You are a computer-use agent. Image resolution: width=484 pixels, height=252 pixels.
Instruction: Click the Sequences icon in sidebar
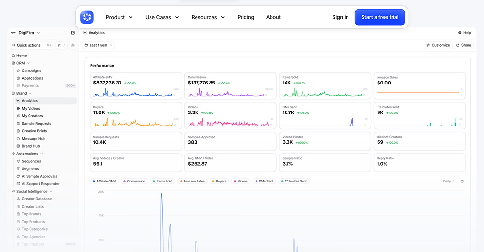click(x=18, y=161)
